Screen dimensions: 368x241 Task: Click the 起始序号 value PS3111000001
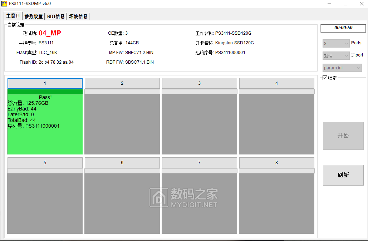(x=230, y=53)
